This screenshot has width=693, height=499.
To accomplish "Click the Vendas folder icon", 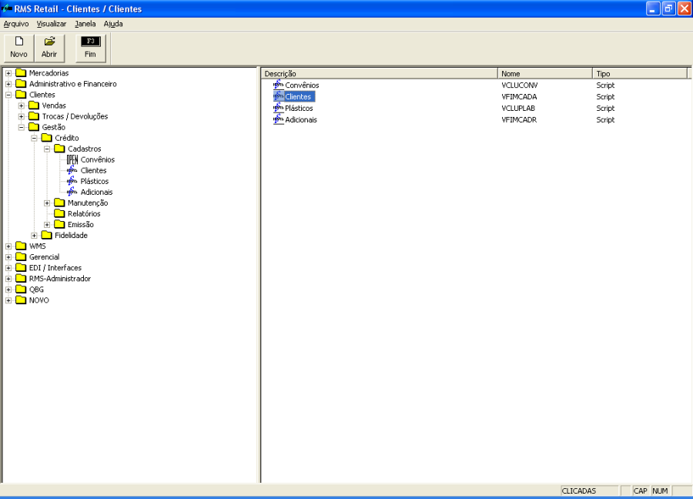I will 34,105.
